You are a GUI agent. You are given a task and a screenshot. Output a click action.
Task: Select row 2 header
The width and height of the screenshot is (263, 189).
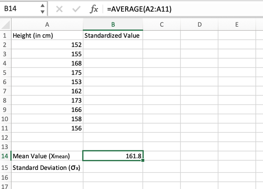tap(5, 45)
